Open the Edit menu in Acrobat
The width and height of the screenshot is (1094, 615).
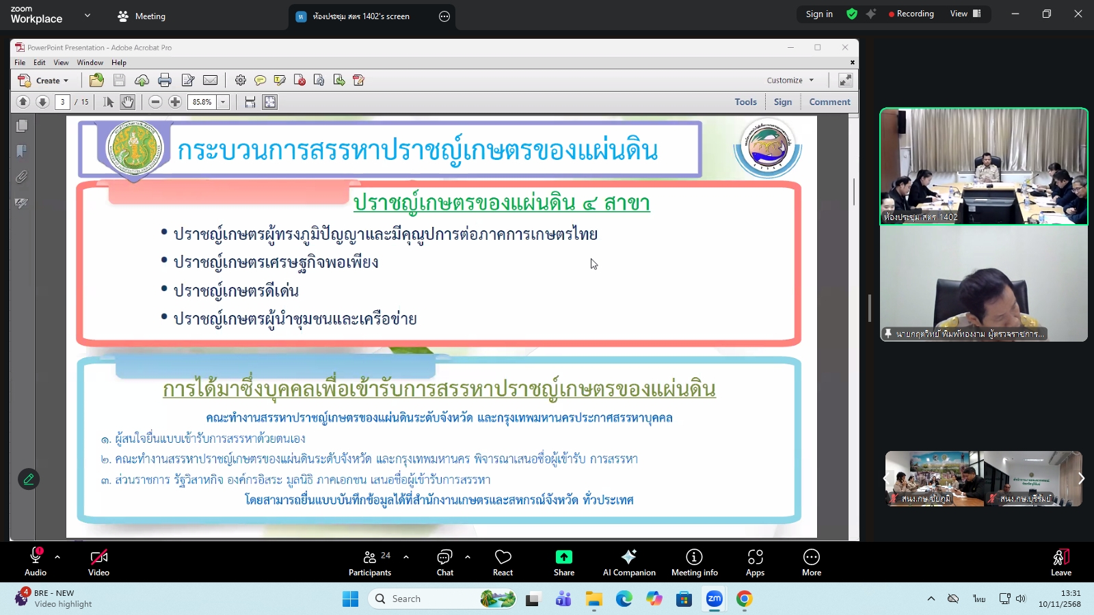click(x=39, y=62)
